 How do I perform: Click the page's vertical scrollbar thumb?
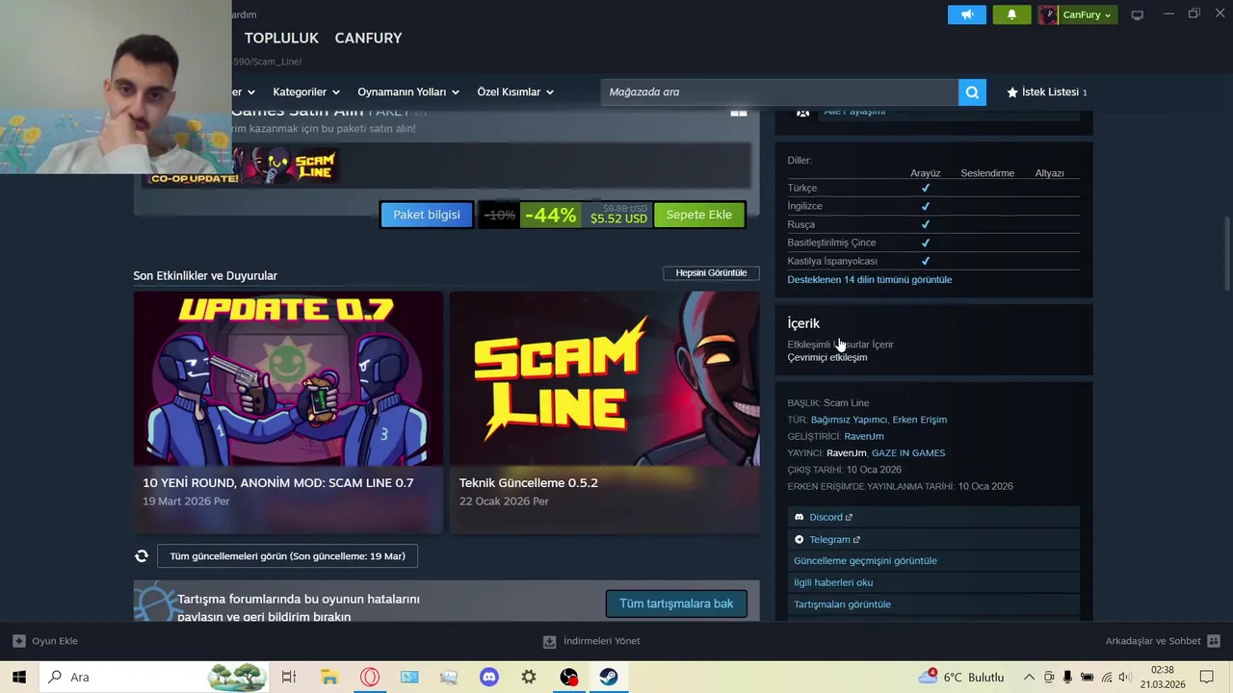[1226, 253]
